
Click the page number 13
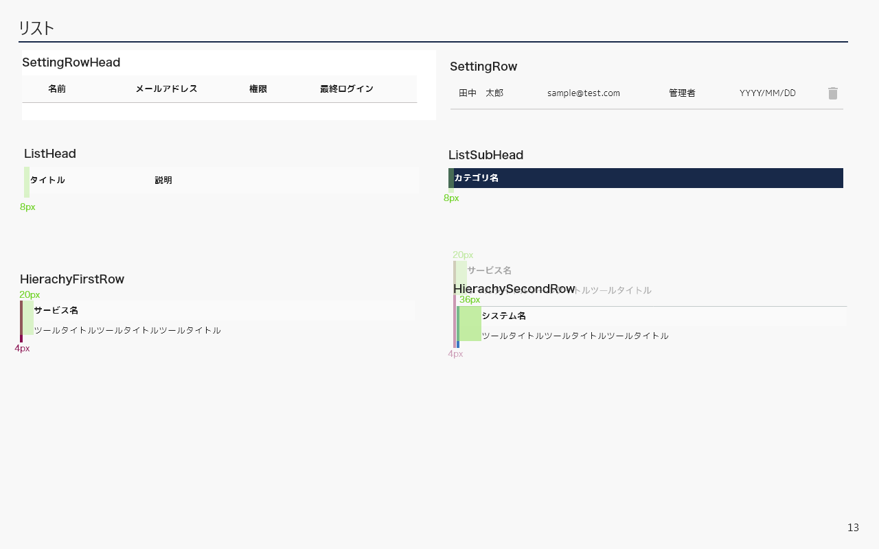click(853, 528)
